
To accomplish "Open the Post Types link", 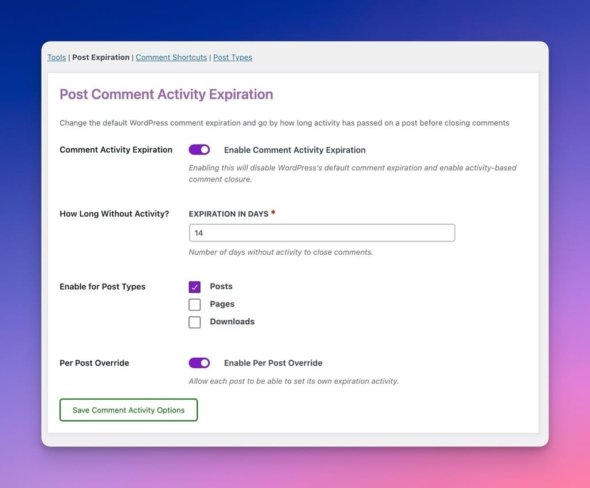I will click(x=233, y=57).
